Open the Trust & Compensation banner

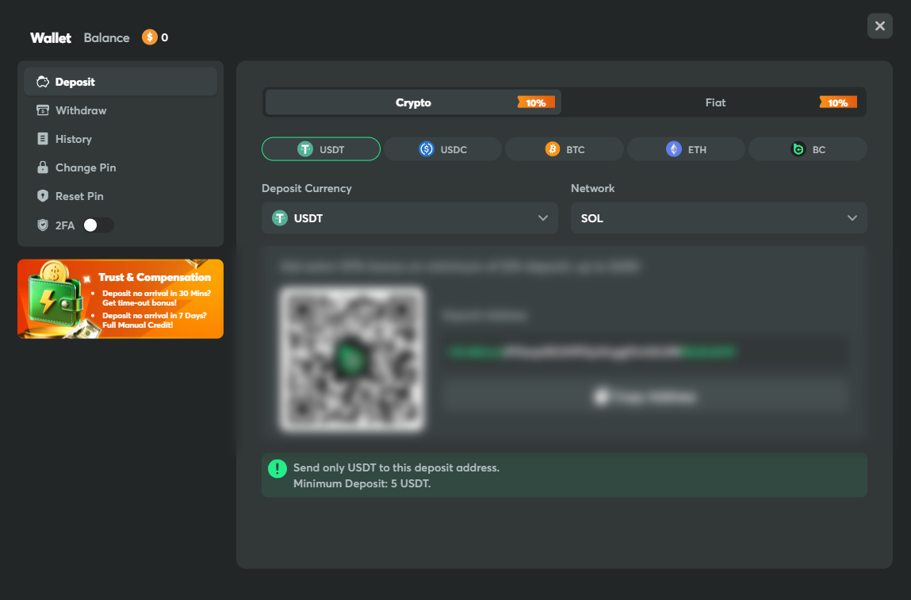[121, 299]
